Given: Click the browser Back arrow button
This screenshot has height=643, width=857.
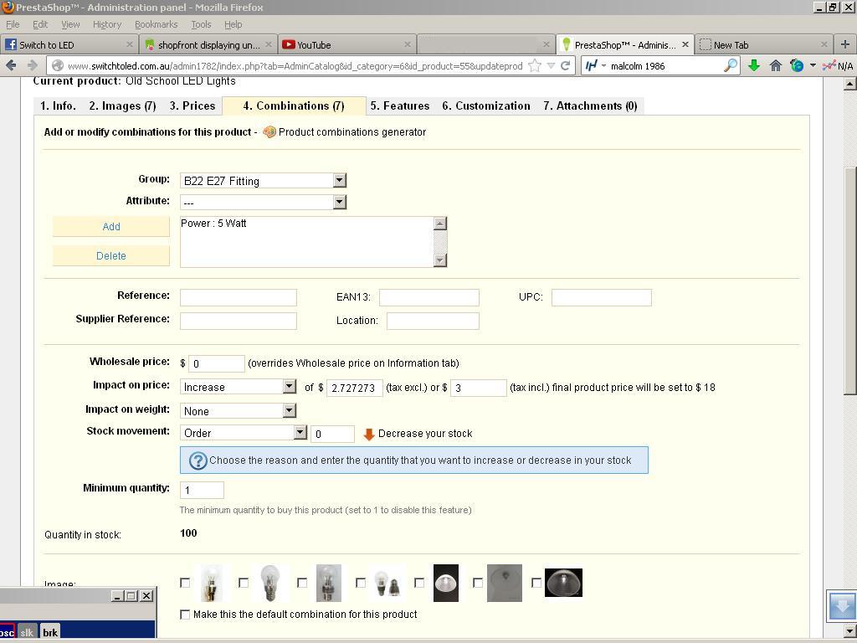Looking at the screenshot, I should click(x=12, y=65).
